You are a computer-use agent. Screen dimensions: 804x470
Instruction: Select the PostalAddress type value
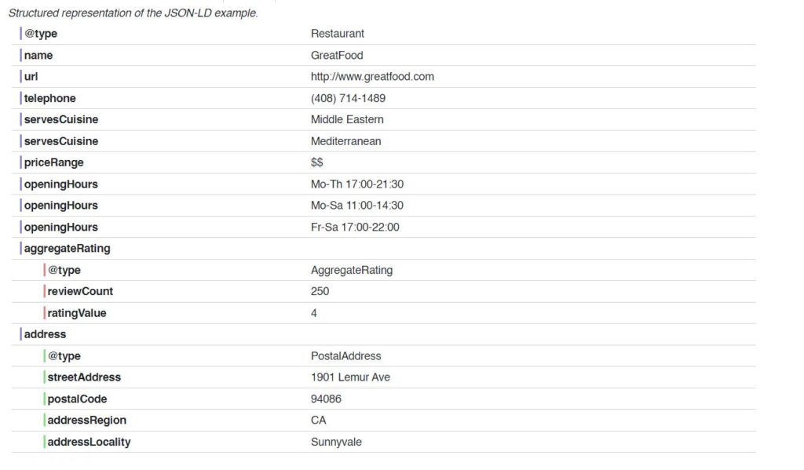346,356
